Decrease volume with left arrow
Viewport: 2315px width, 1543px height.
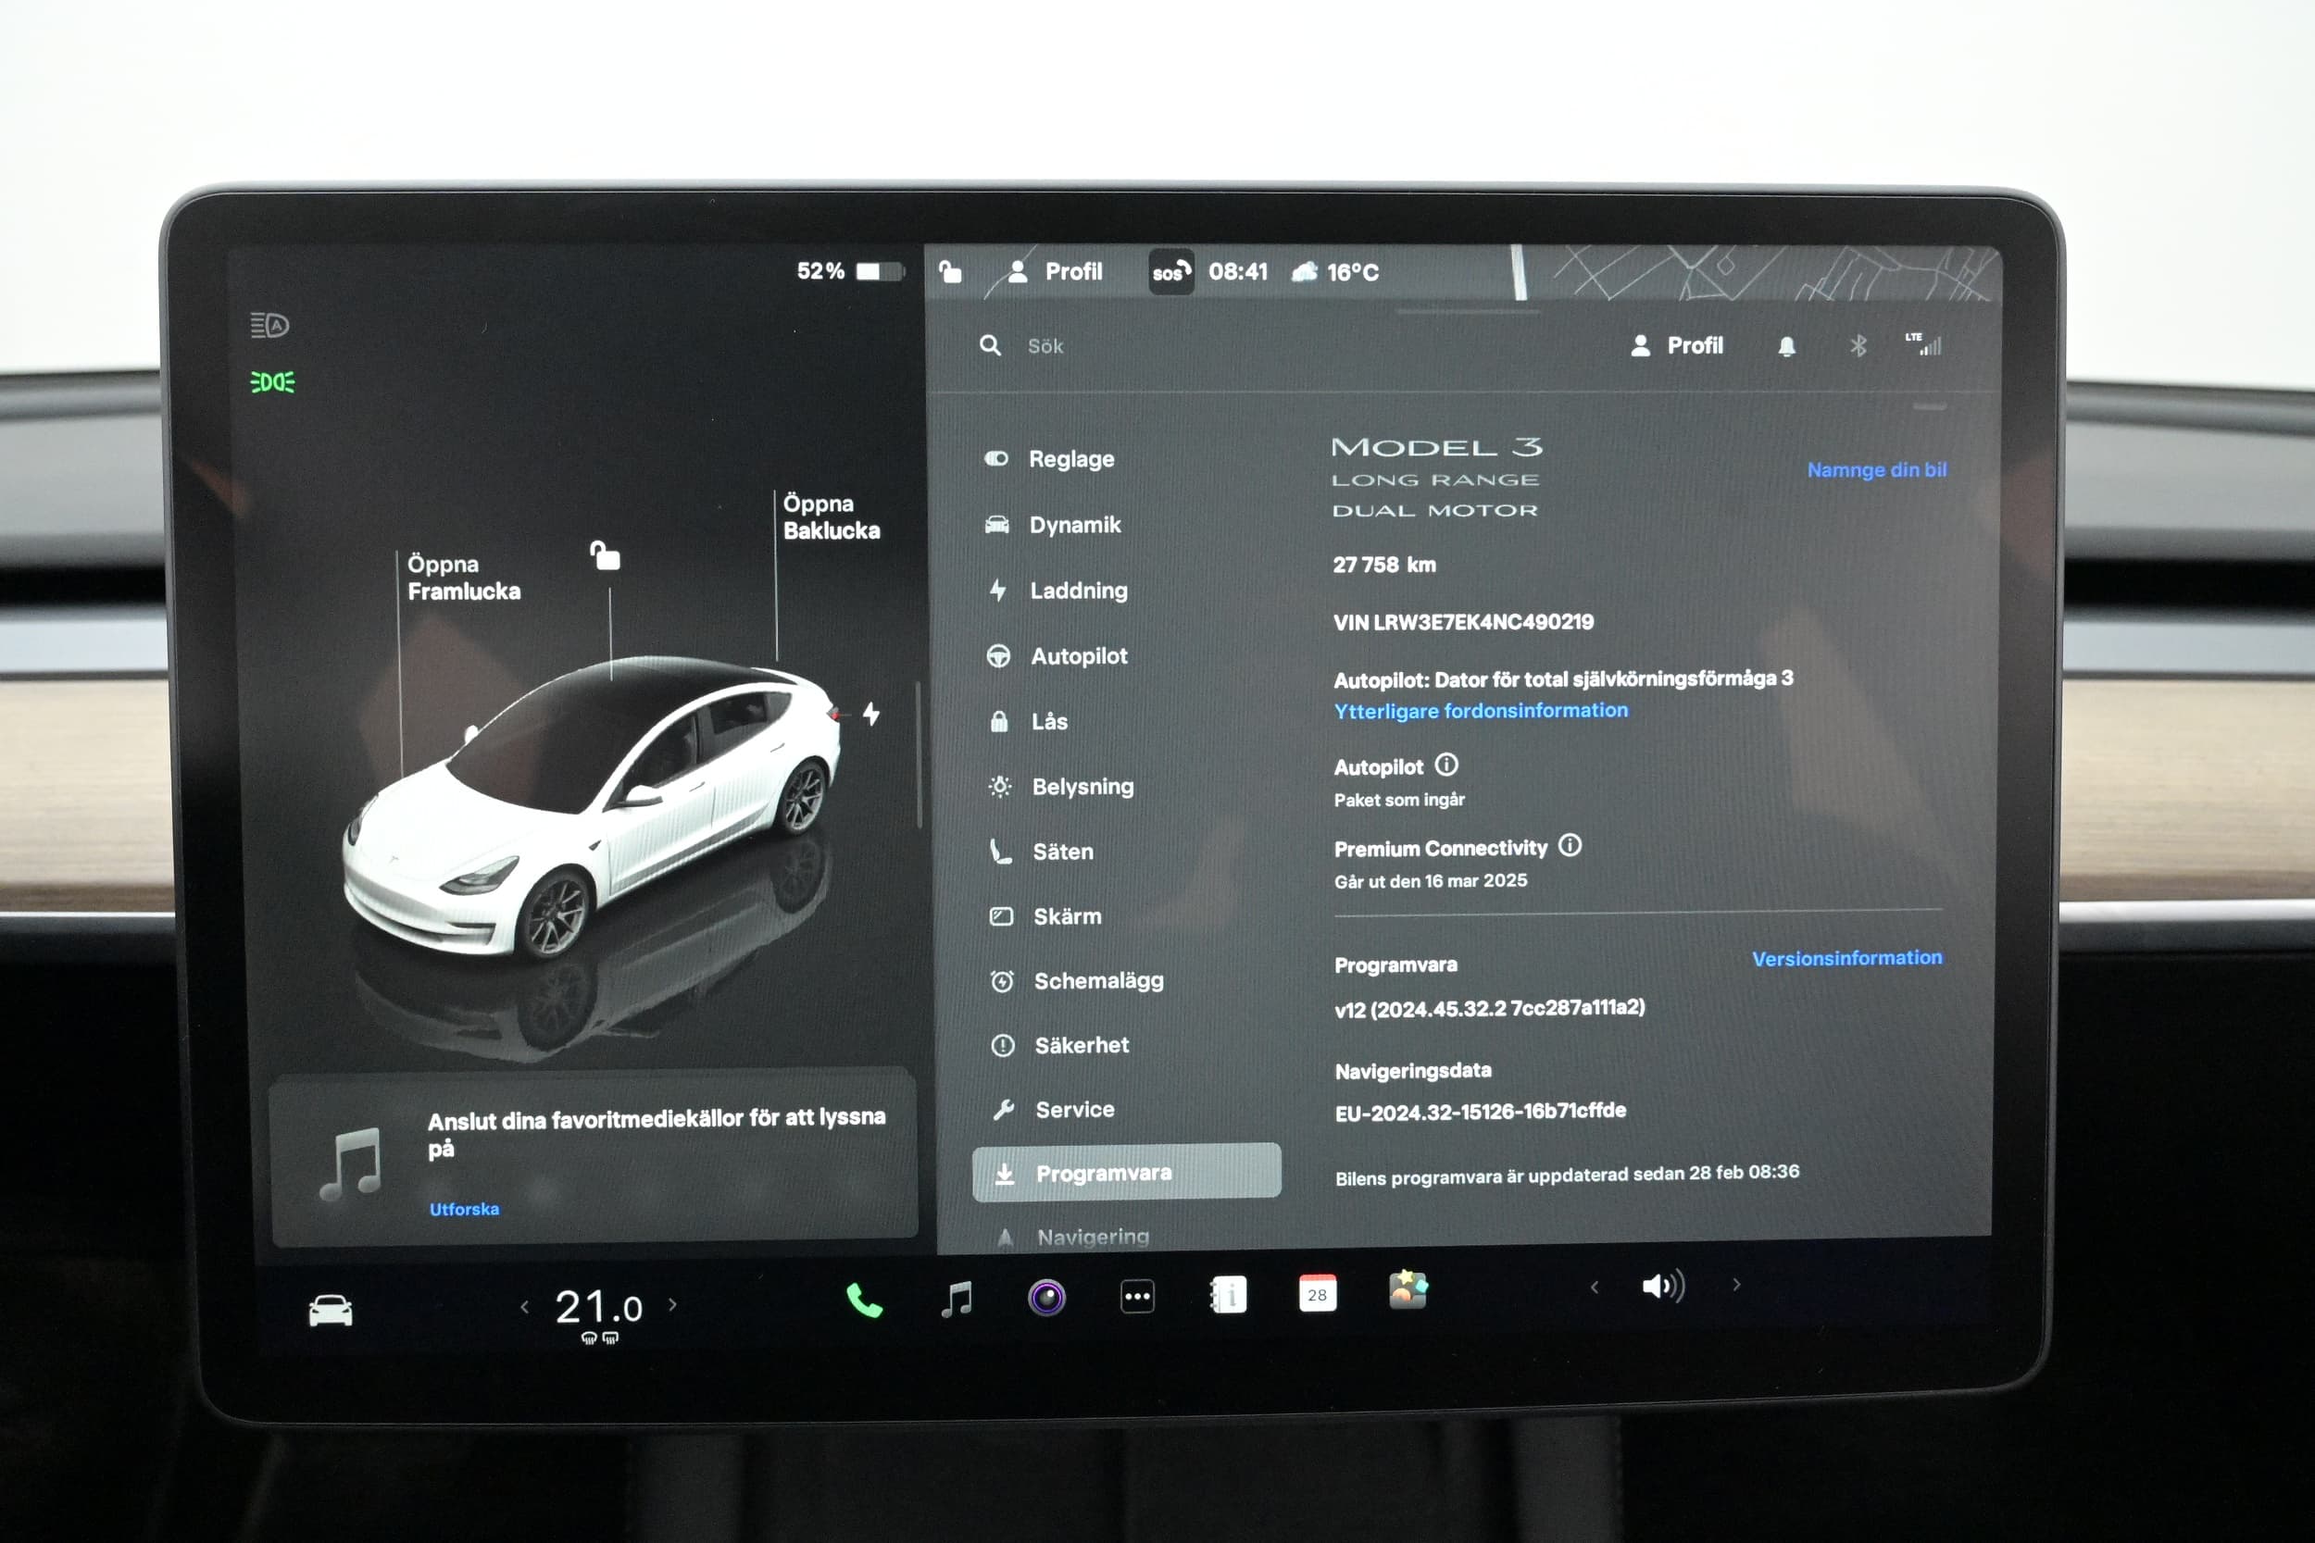click(x=1595, y=1288)
